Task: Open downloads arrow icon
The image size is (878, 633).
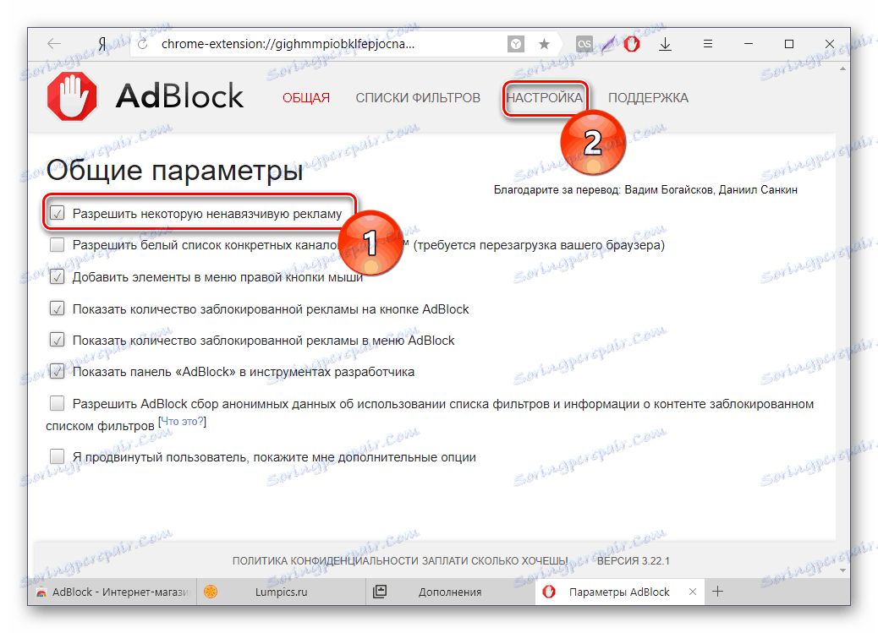Action: click(665, 44)
